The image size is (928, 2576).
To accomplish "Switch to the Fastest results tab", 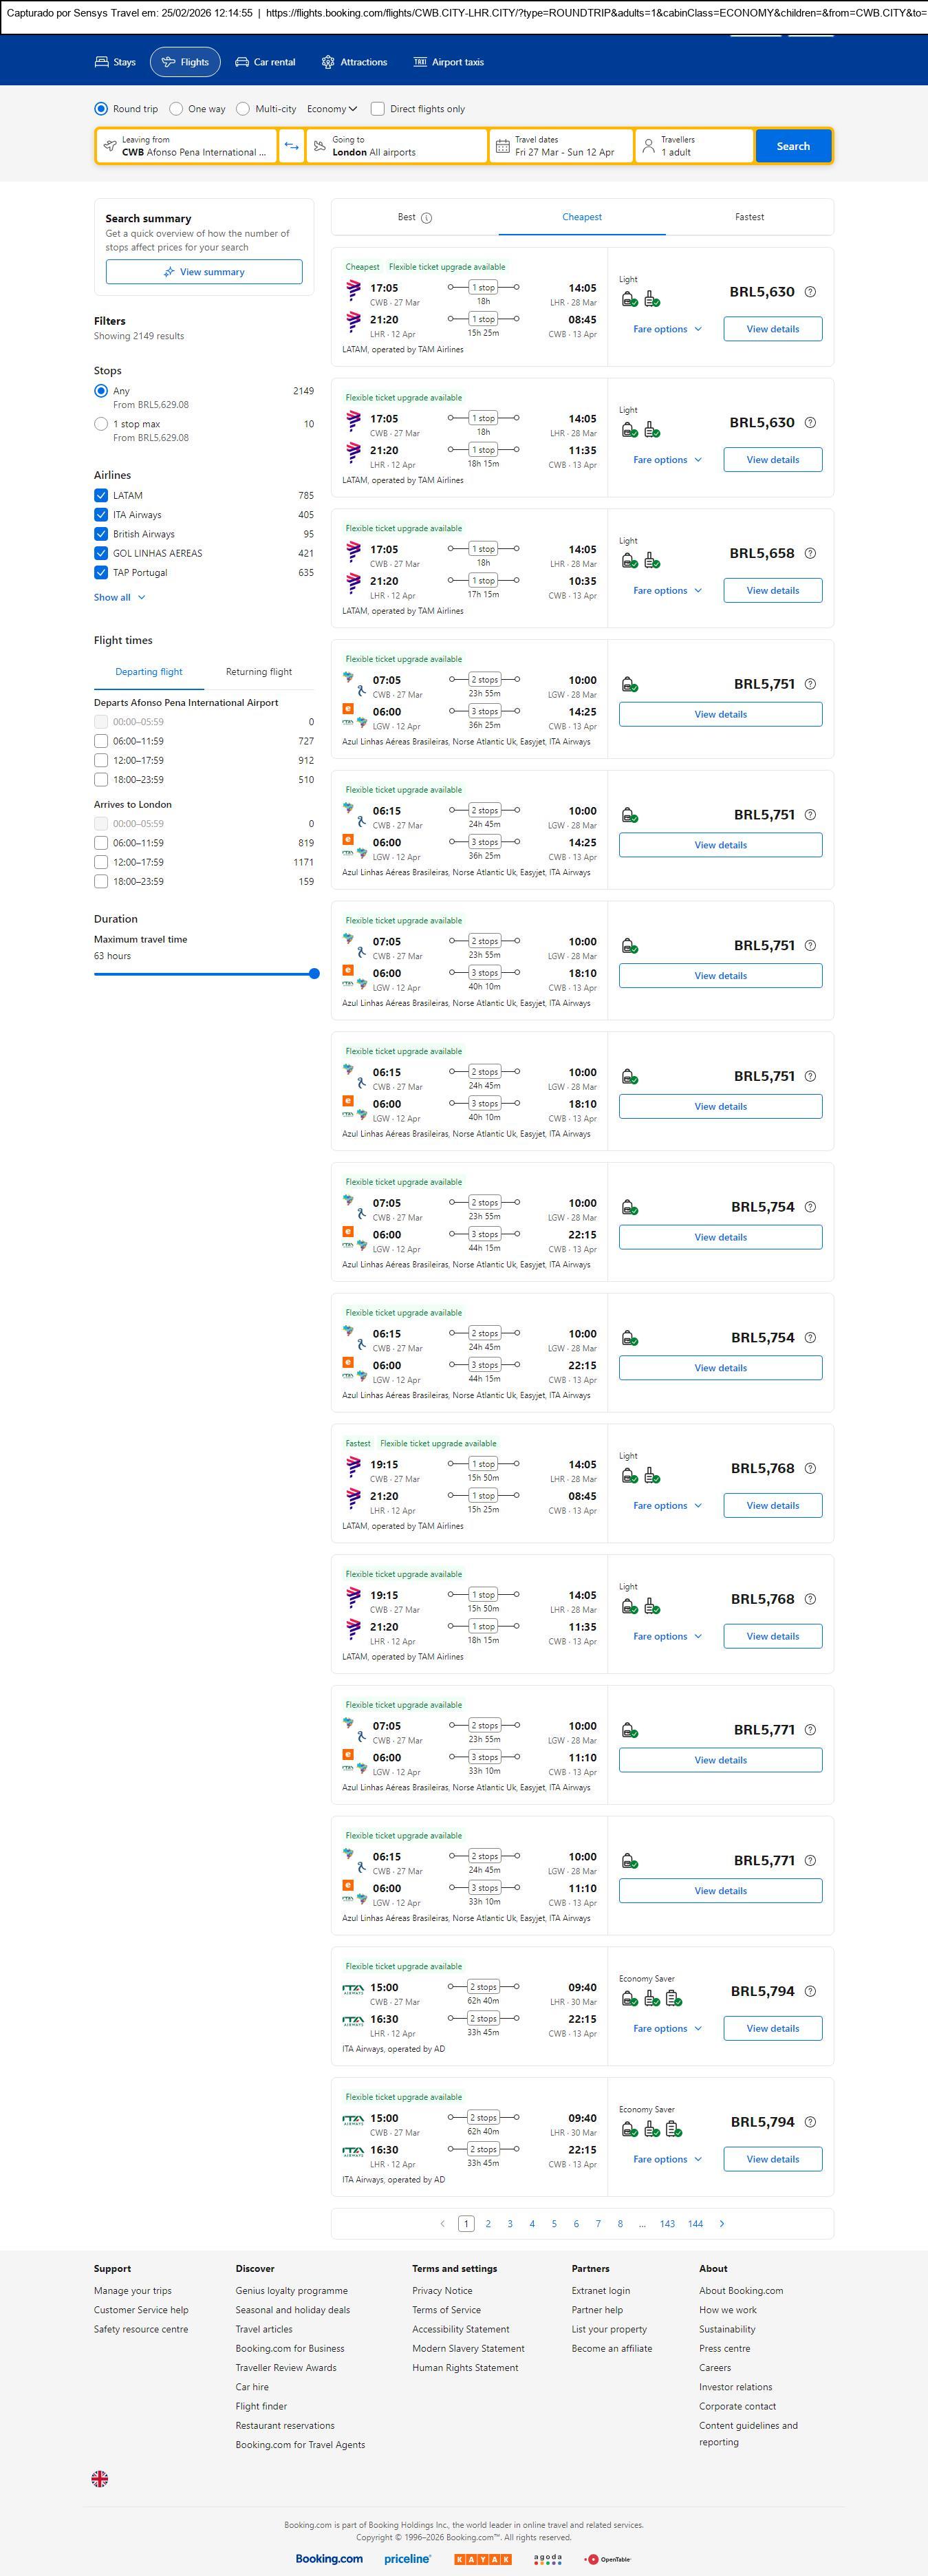I will pyautogui.click(x=749, y=217).
